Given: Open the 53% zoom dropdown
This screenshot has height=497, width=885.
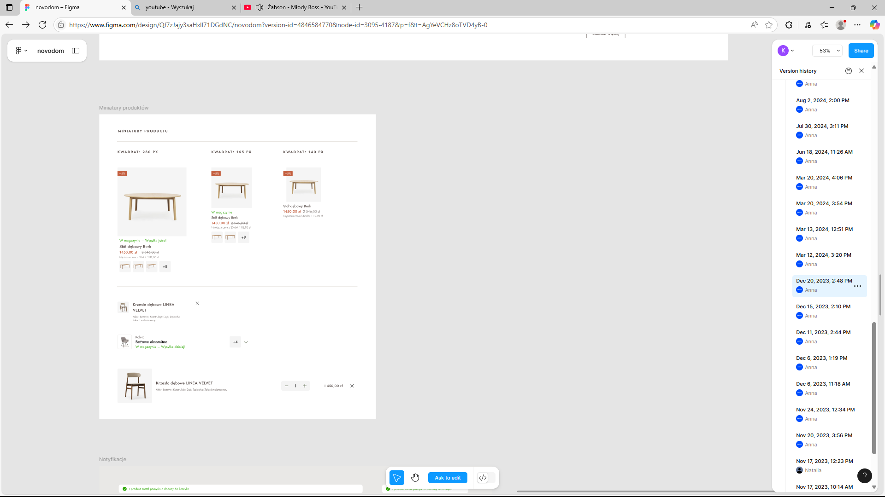Looking at the screenshot, I should coord(827,51).
